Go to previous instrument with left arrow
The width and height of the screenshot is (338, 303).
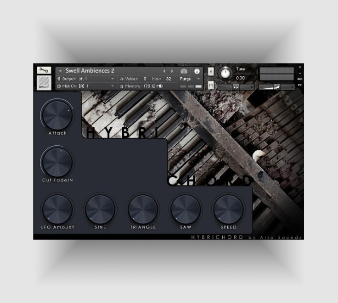(x=164, y=71)
